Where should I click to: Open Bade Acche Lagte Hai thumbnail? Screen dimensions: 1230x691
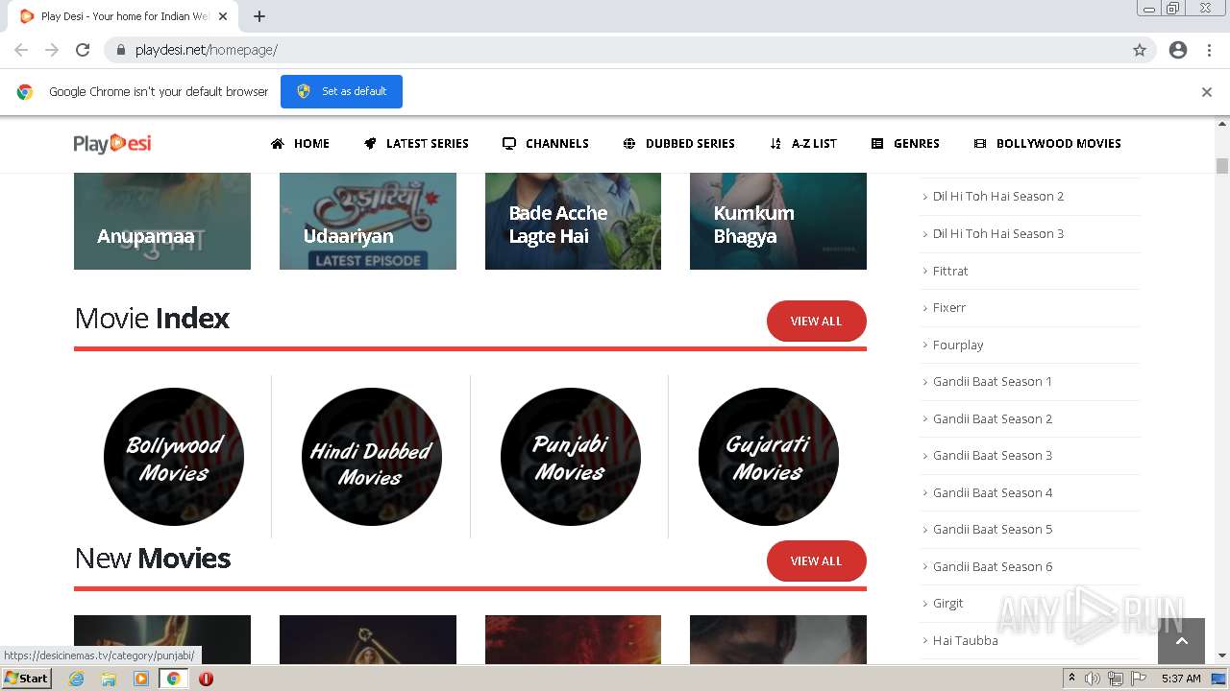573,221
